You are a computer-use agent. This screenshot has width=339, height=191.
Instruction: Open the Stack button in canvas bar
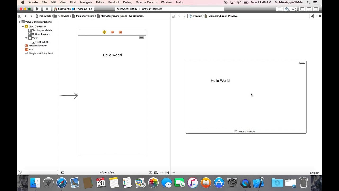click(150, 173)
